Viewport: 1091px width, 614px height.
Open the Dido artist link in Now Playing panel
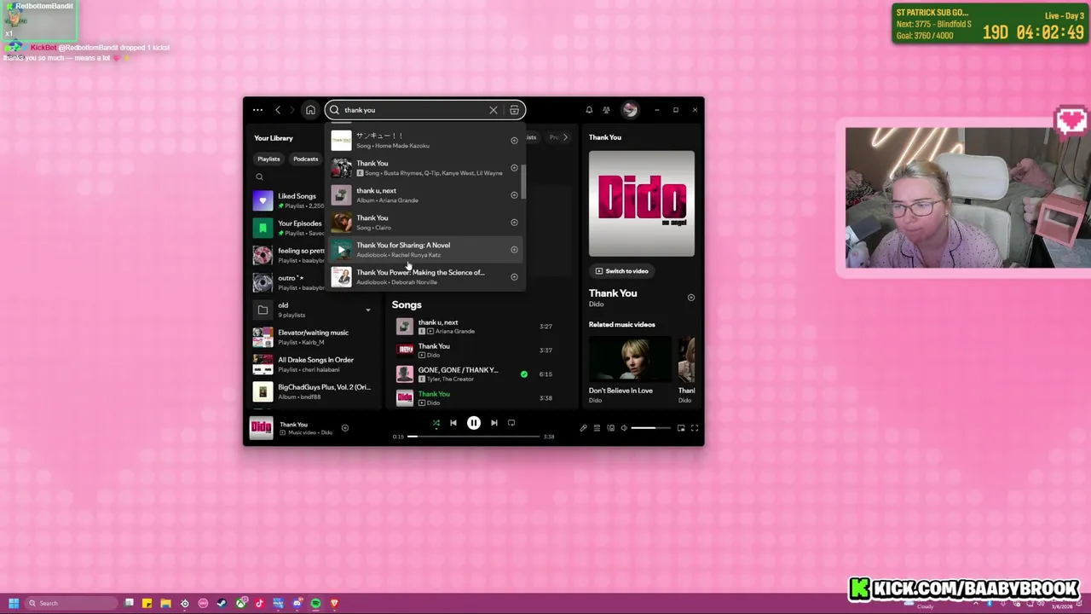point(596,304)
